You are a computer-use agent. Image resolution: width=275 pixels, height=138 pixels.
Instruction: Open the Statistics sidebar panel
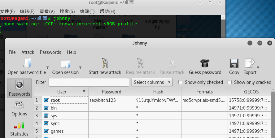(19, 128)
